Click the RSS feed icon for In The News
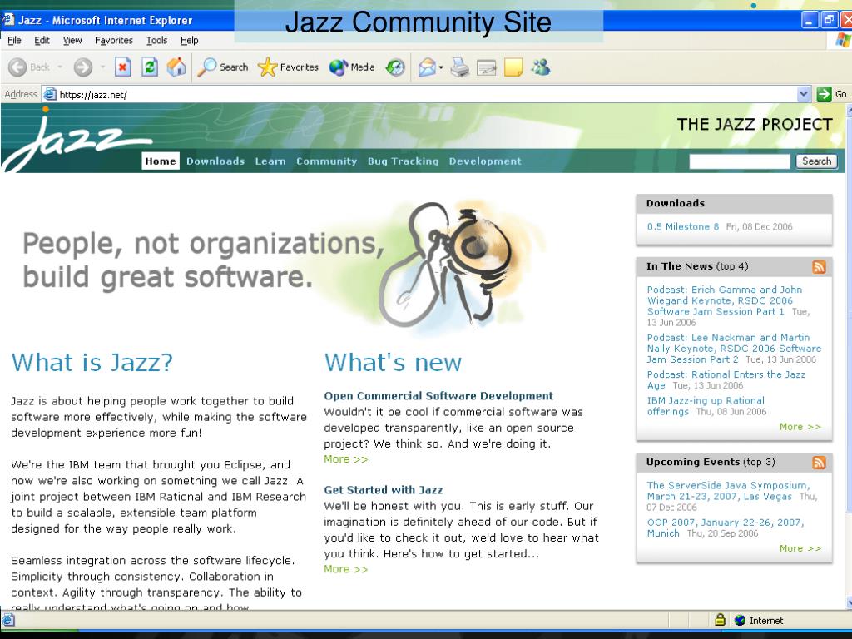 pos(819,267)
